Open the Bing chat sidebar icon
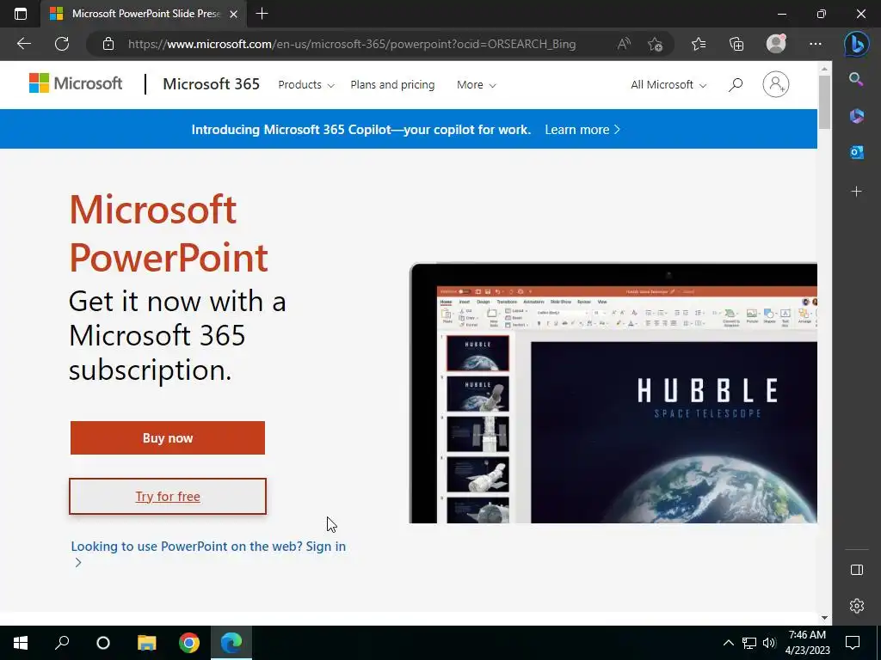Viewport: 881px width, 660px height. pyautogui.click(x=856, y=45)
